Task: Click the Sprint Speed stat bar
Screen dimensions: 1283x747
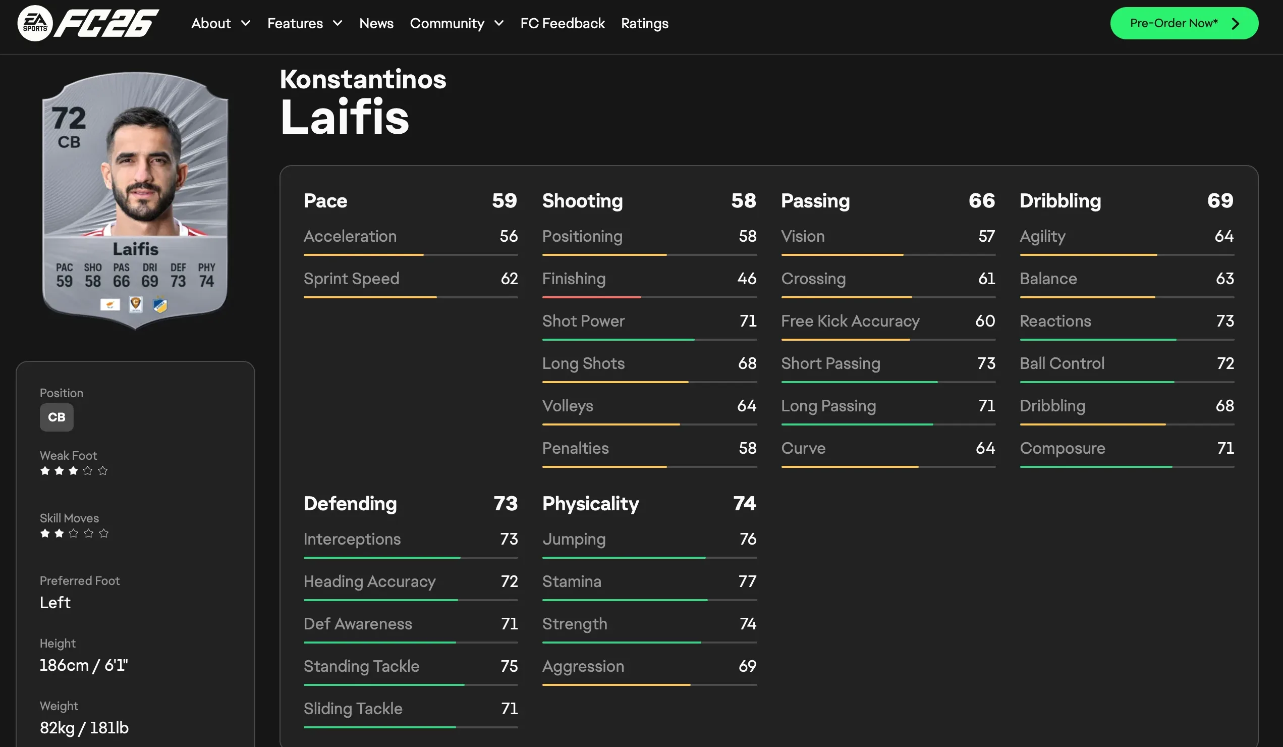Action: click(x=410, y=297)
